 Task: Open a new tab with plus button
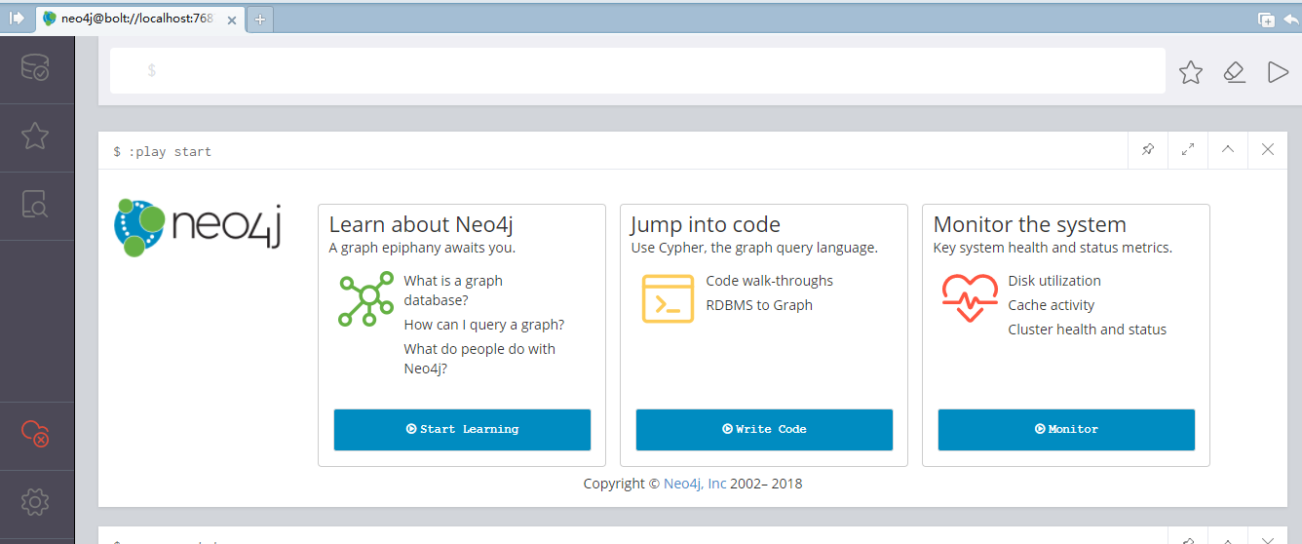(x=260, y=19)
